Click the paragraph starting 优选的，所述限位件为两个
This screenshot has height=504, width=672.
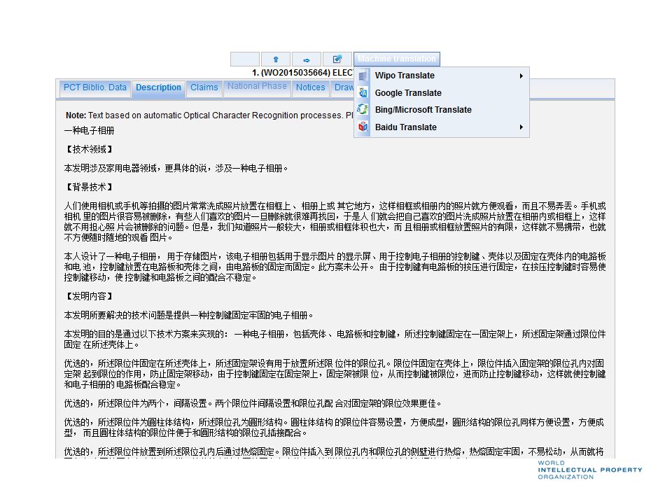click(x=253, y=403)
